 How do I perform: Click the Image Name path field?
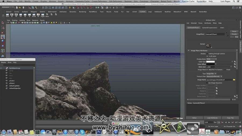coord(219,80)
